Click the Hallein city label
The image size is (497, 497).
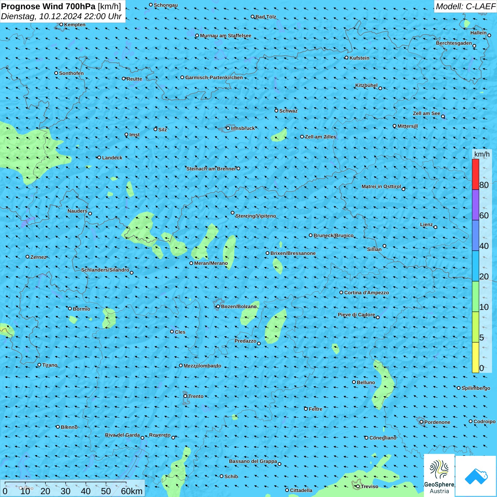(479, 33)
